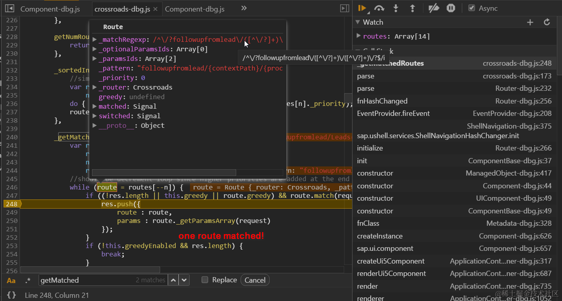Viewport: 562px width, 301px height.
Task: Go to previous search match
Action: [x=173, y=280]
